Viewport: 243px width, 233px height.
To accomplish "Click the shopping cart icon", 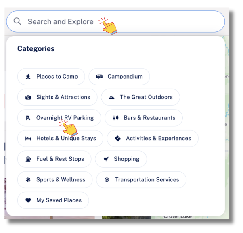I will pyautogui.click(x=106, y=159).
